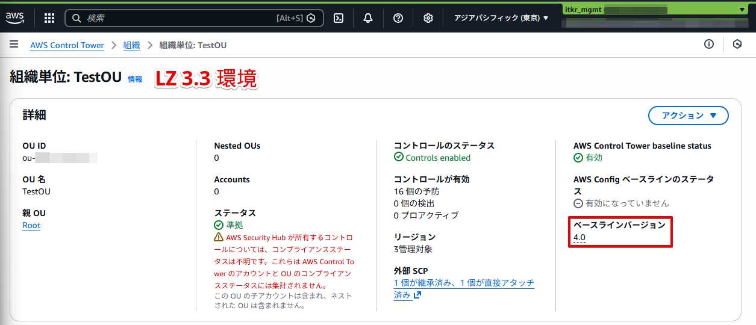Click the baseline version 4.0 value

pyautogui.click(x=579, y=238)
